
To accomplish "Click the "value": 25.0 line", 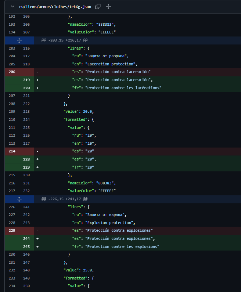I will [79, 270].
